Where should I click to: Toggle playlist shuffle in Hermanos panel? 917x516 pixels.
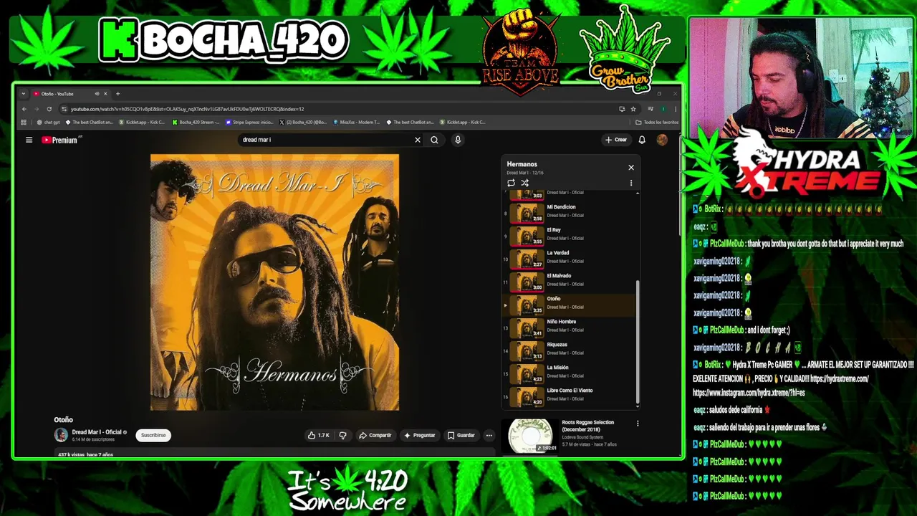tap(524, 183)
